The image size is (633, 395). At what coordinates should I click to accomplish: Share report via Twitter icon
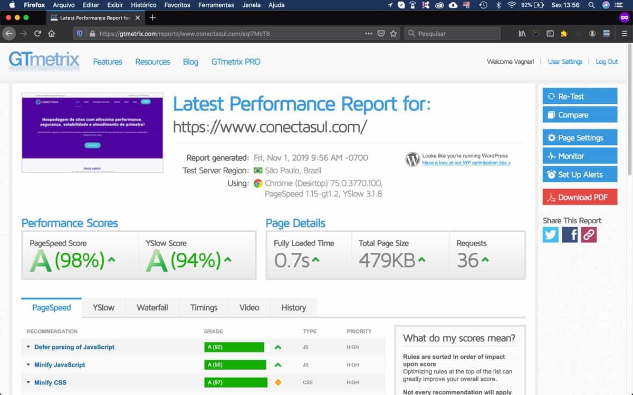551,234
